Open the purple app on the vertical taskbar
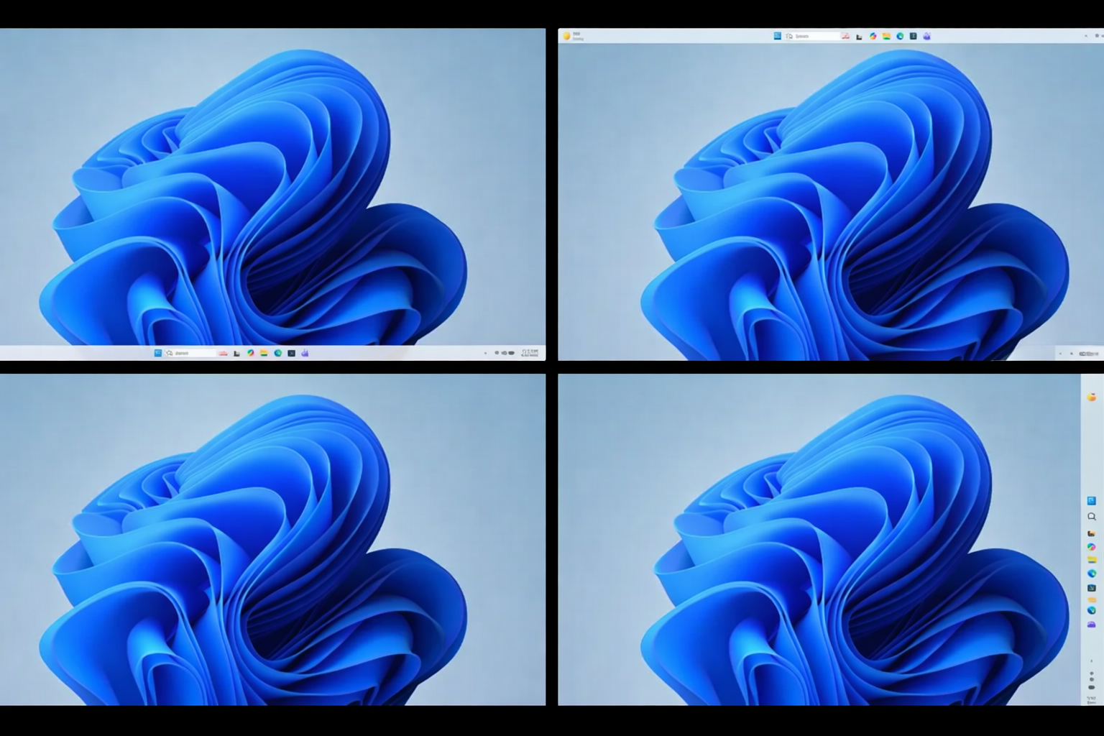The height and width of the screenshot is (736, 1104). pos(1091,625)
